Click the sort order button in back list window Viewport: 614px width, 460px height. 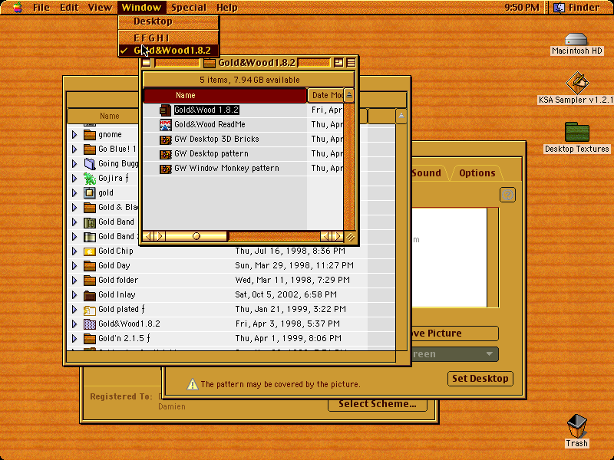click(x=401, y=116)
